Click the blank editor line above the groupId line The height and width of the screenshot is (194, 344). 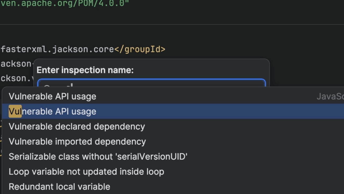pos(161,35)
